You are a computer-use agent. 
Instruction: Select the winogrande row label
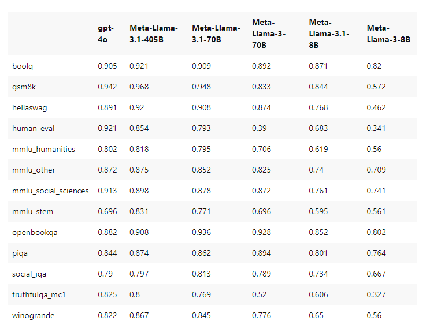(34, 315)
